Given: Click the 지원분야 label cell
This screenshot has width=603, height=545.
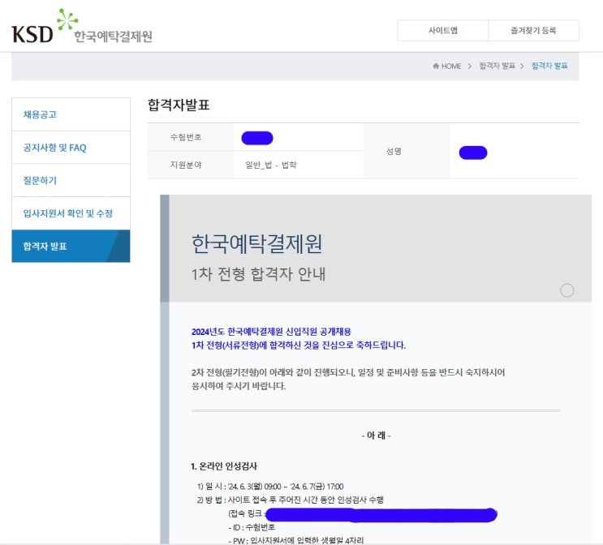Looking at the screenshot, I should pyautogui.click(x=191, y=165).
